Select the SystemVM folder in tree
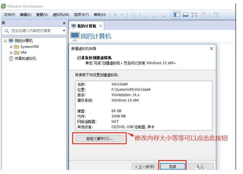The height and width of the screenshot is (174, 243). tap(29, 47)
